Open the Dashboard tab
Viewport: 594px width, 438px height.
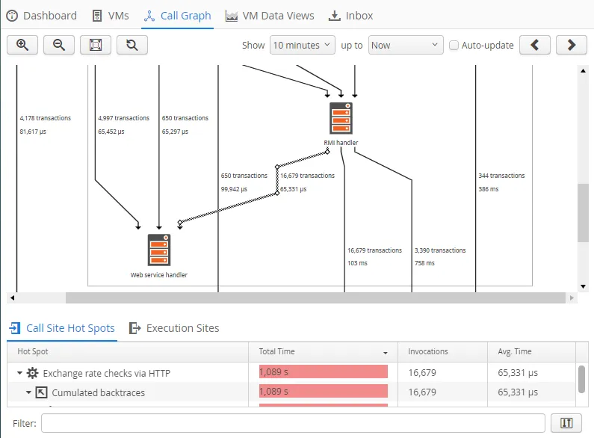pos(42,16)
